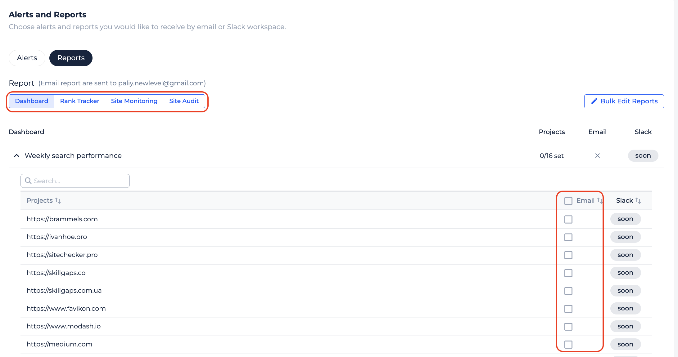678x357 pixels.
Task: Click the pencil icon in Bulk Edit Reports
Action: (x=594, y=101)
